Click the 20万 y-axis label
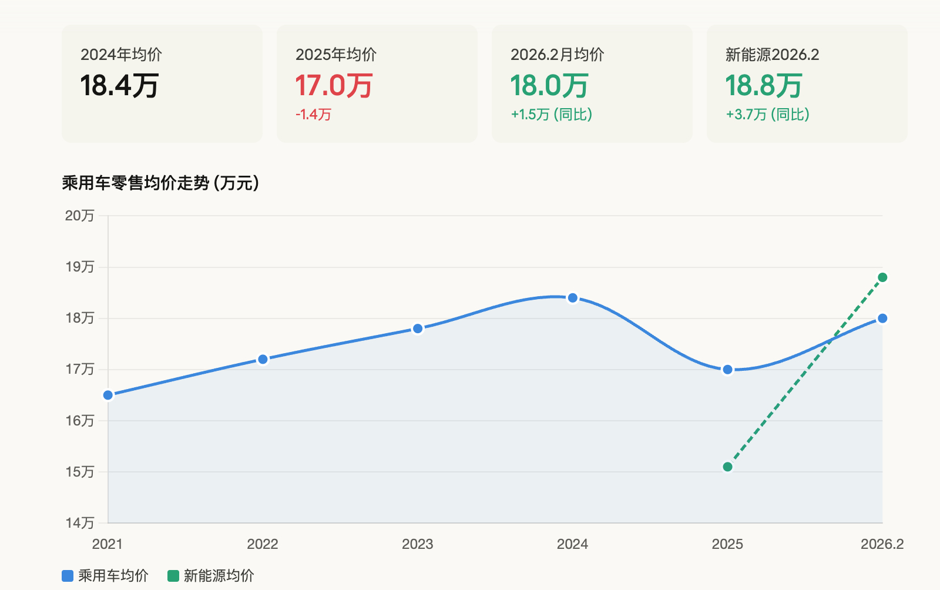The image size is (940, 590). pyautogui.click(x=80, y=216)
